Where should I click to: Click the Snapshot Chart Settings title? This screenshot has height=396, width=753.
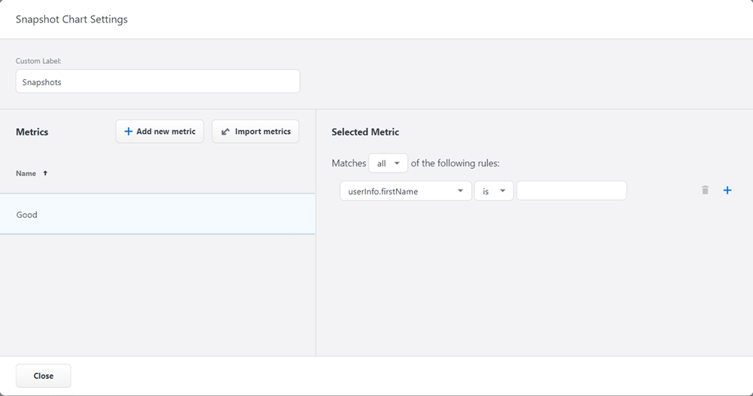(x=72, y=20)
